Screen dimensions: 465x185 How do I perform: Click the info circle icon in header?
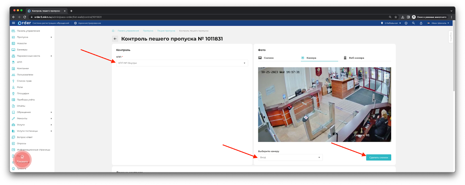click(406, 23)
